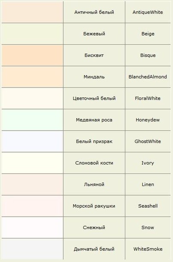Select the 'Seashell' English name cell
The image size is (173, 262).
coord(148,206)
